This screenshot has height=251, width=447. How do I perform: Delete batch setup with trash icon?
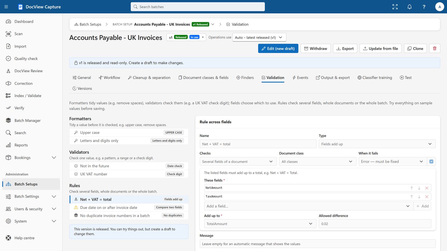[435, 49]
